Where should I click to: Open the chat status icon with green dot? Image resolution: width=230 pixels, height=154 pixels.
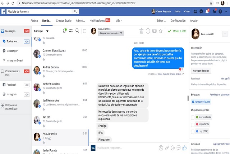point(65,31)
